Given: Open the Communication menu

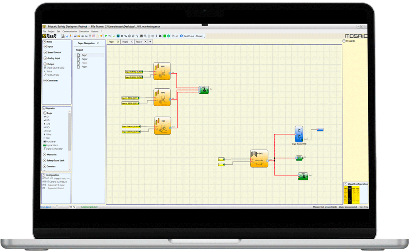Looking at the screenshot, I should (x=69, y=31).
